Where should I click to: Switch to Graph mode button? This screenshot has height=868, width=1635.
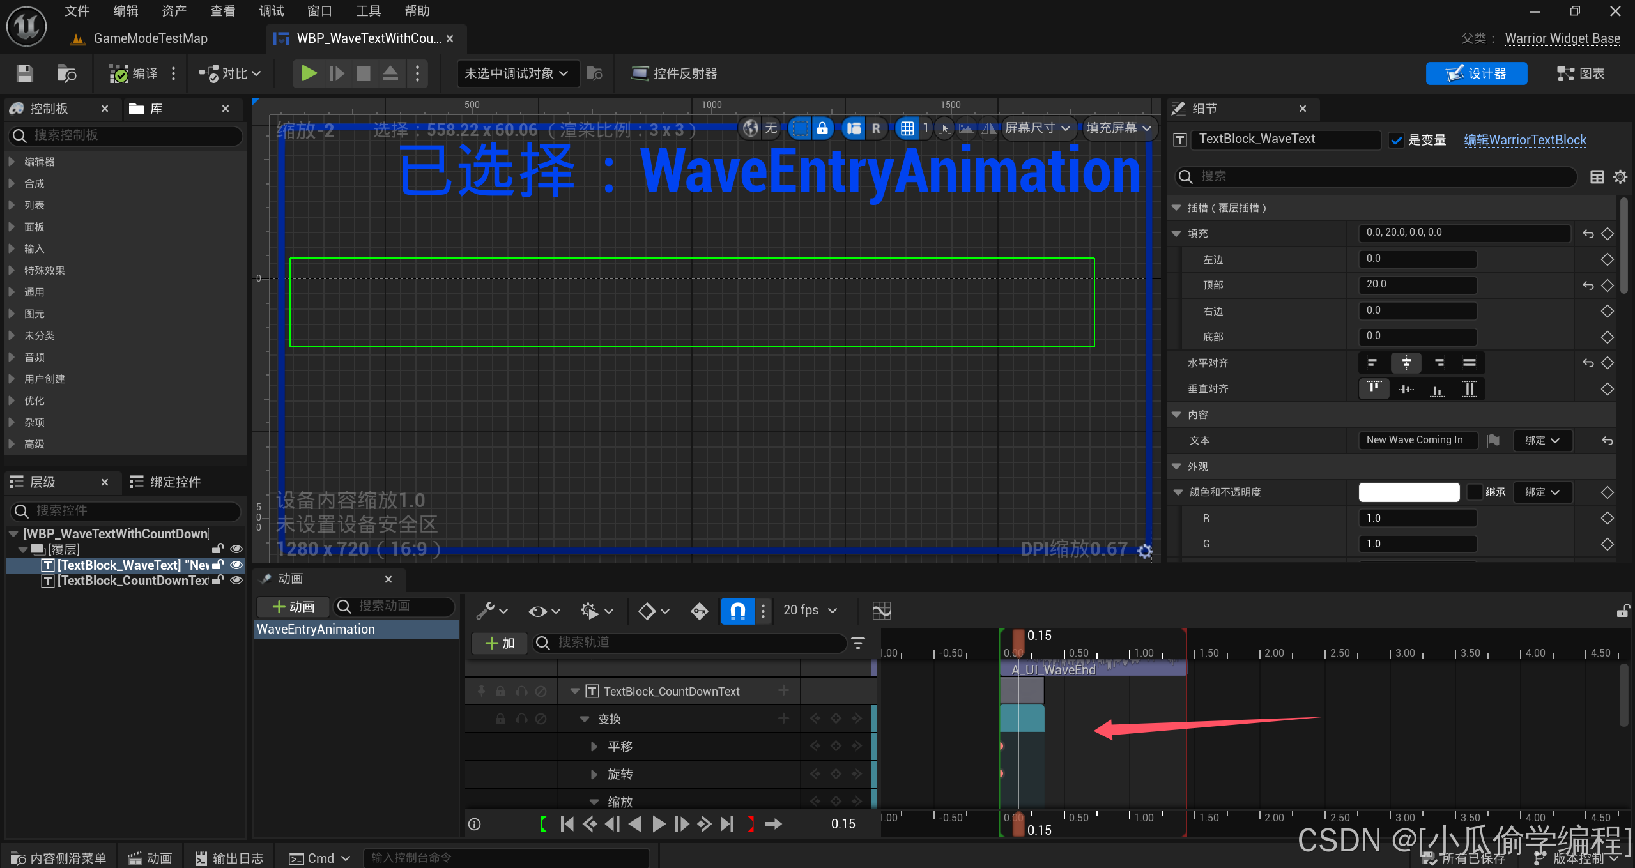[x=1581, y=73]
